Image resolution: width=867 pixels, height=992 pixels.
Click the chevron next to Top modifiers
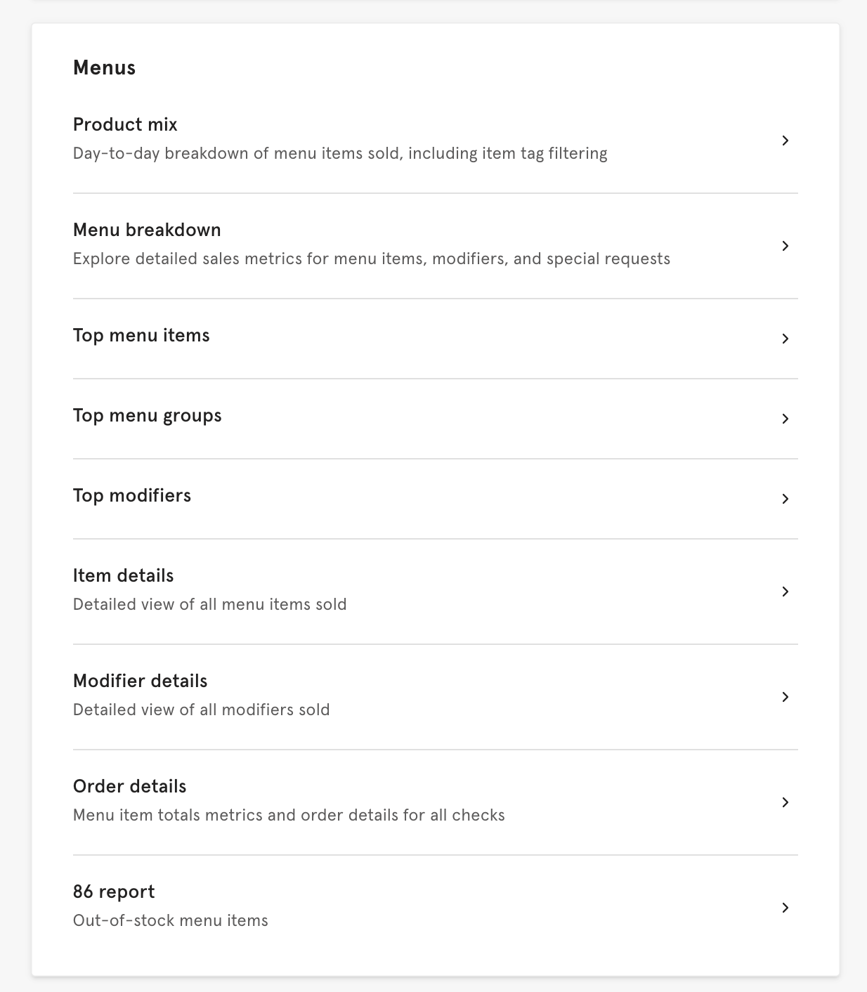785,499
